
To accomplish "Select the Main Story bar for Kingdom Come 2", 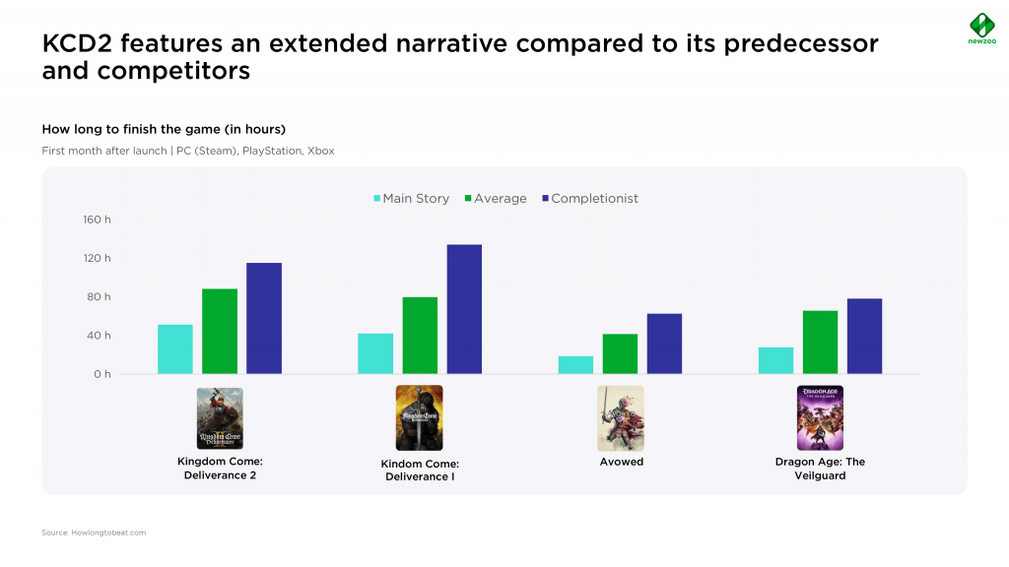I will click(x=175, y=349).
